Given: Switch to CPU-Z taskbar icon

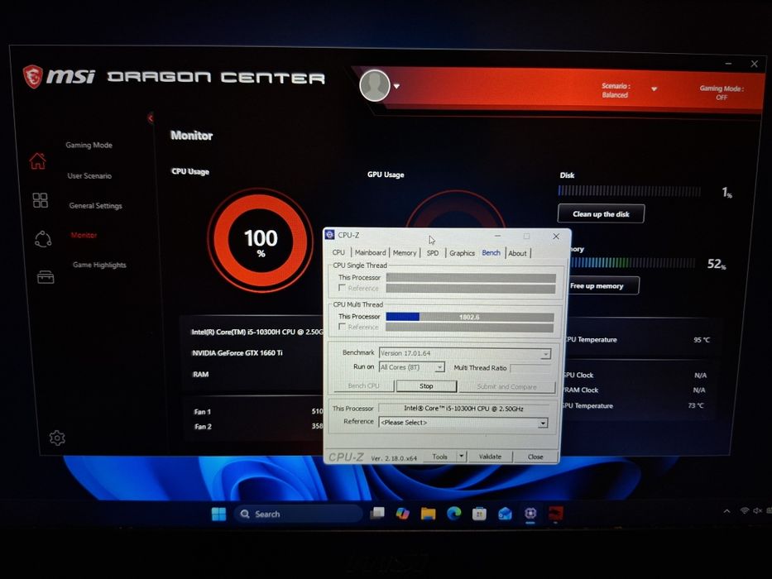Looking at the screenshot, I should point(530,514).
